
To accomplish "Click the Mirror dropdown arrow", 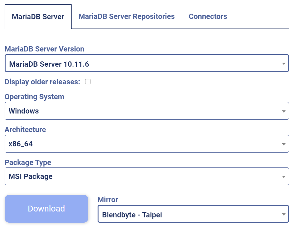I will [284, 214].
